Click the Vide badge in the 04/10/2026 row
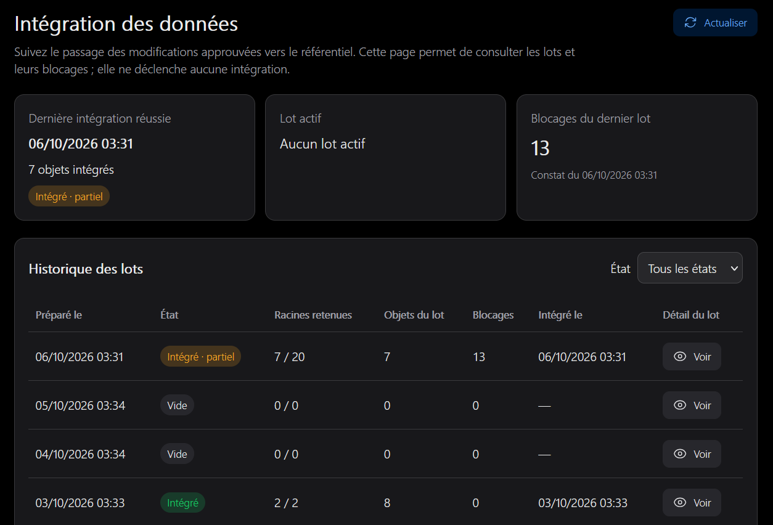Screen dimensions: 773x525 pyautogui.click(x=177, y=454)
